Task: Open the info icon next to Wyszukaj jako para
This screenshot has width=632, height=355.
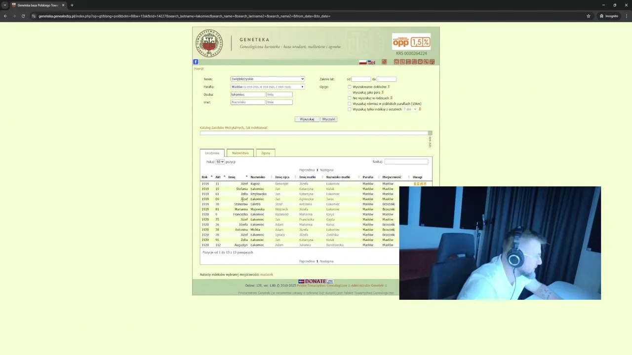Action: (383, 92)
